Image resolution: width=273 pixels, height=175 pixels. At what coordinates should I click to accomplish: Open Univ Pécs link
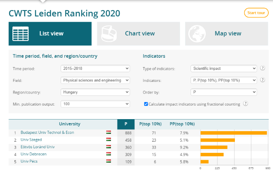29,161
